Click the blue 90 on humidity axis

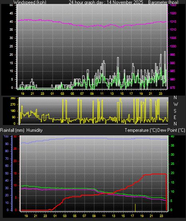[7, 144]
